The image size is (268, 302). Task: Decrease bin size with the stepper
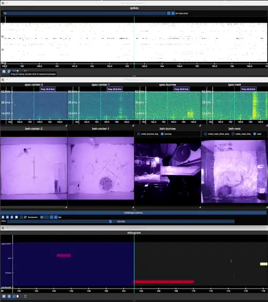(169, 13)
